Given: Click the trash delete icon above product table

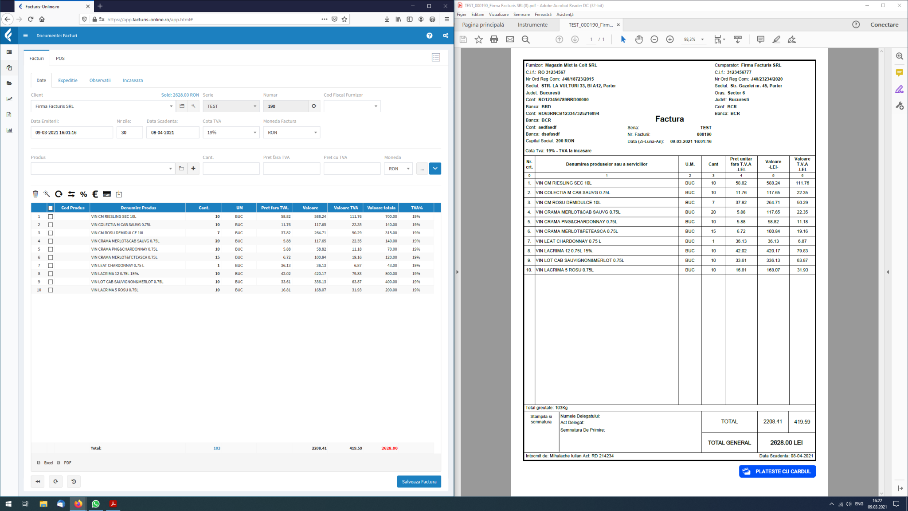Looking at the screenshot, I should [35, 194].
